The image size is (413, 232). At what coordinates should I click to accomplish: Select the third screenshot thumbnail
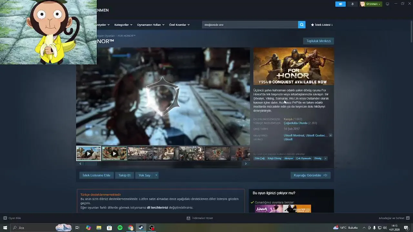point(140,154)
